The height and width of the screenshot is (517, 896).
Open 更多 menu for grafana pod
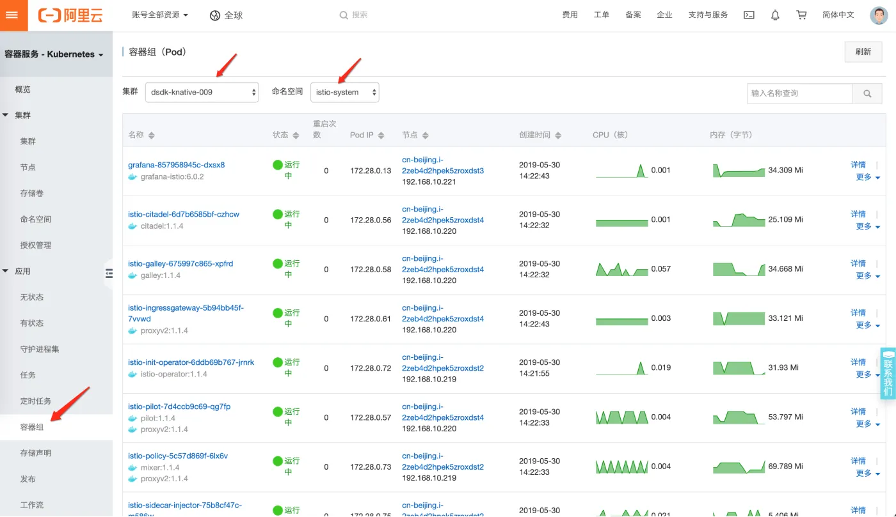[x=868, y=177]
